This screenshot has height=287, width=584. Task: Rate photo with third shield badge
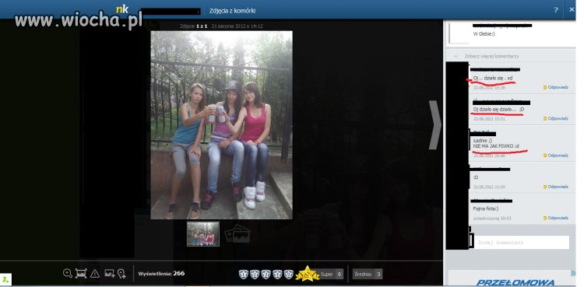[266, 275]
